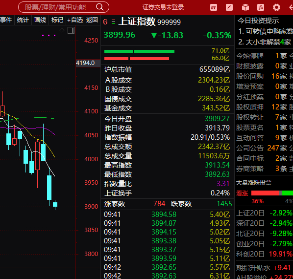Add index via +自选 button

(x=75, y=20)
